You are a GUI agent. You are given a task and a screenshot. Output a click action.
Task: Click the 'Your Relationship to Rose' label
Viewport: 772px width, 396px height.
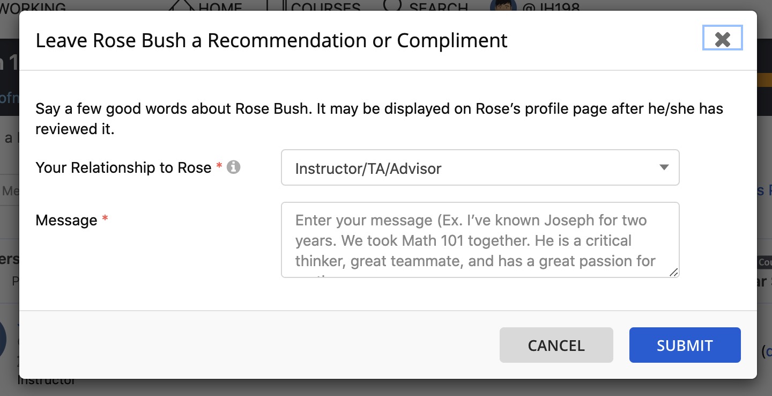click(123, 168)
